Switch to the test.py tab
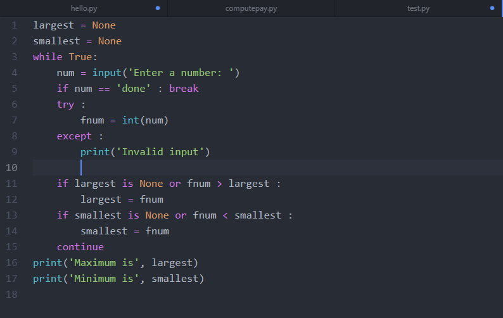This screenshot has width=503, height=318. click(418, 8)
